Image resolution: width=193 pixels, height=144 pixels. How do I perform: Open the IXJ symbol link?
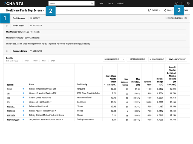click(8, 98)
